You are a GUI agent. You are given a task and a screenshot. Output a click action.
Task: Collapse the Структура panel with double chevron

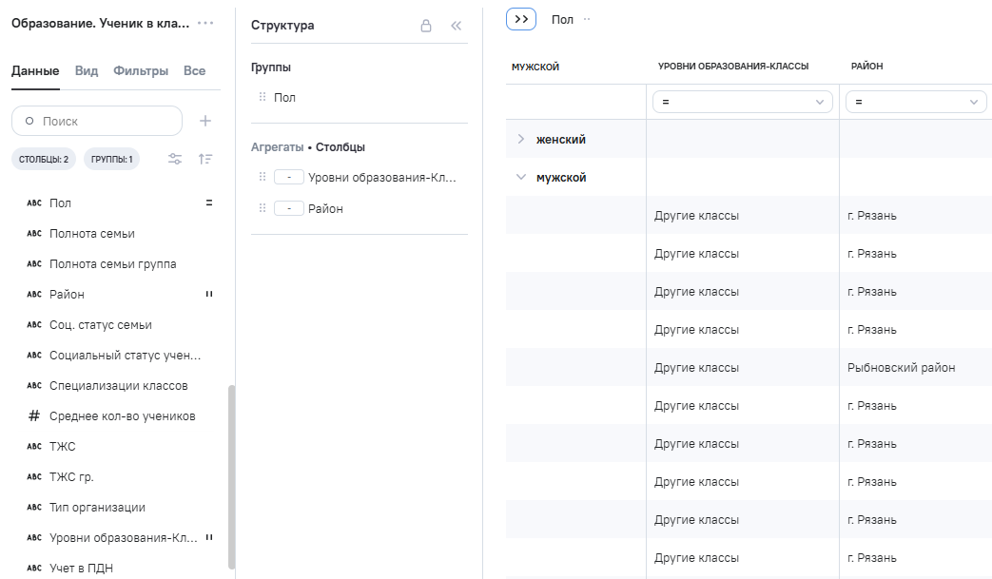tap(456, 26)
